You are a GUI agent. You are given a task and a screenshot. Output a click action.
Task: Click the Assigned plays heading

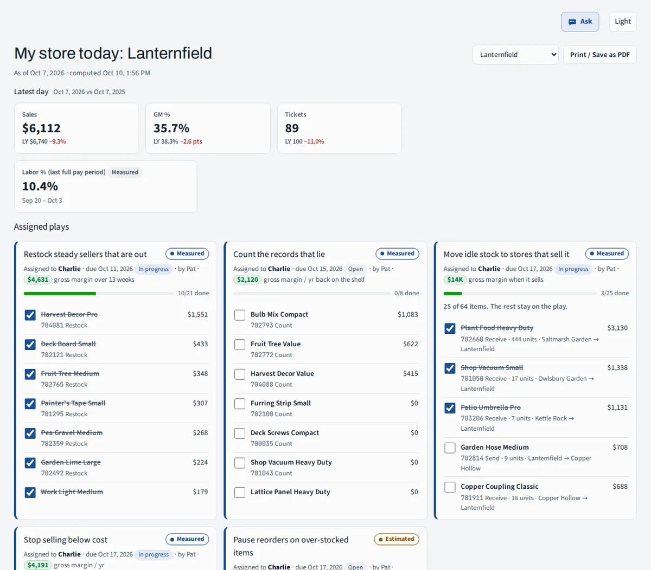click(42, 227)
